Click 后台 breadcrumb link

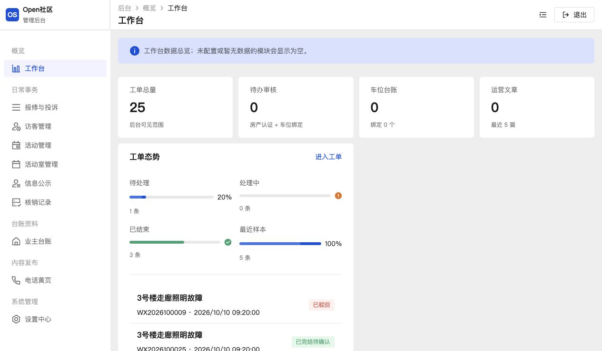125,8
